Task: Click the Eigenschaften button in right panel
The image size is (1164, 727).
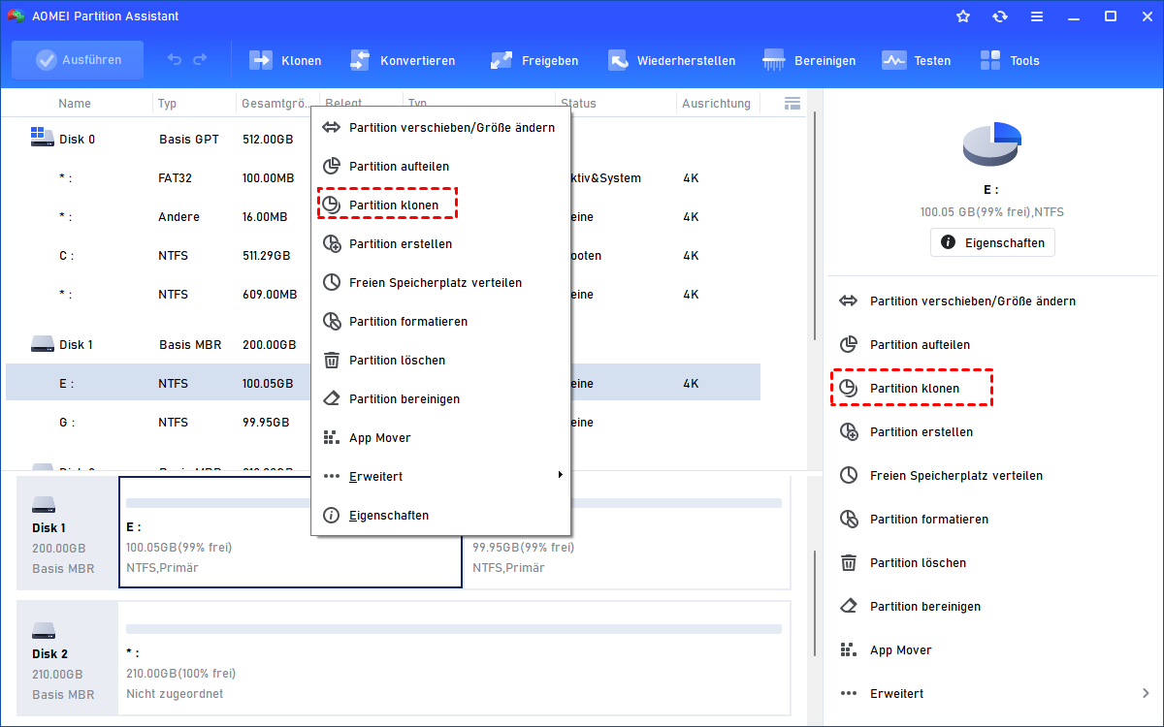Action: [x=992, y=242]
